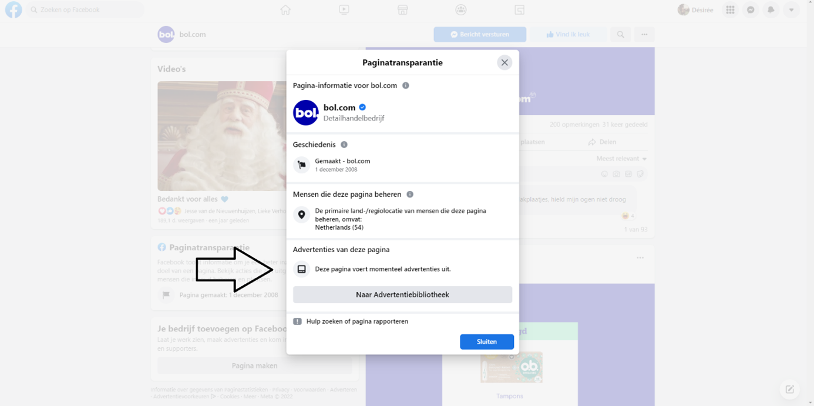Open the page three-dots options menu
The height and width of the screenshot is (406, 814).
[644, 35]
